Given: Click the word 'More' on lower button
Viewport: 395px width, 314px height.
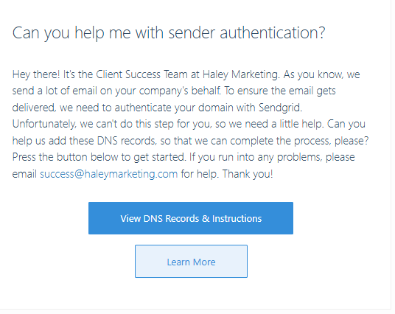Looking at the screenshot, I should click(204, 262).
